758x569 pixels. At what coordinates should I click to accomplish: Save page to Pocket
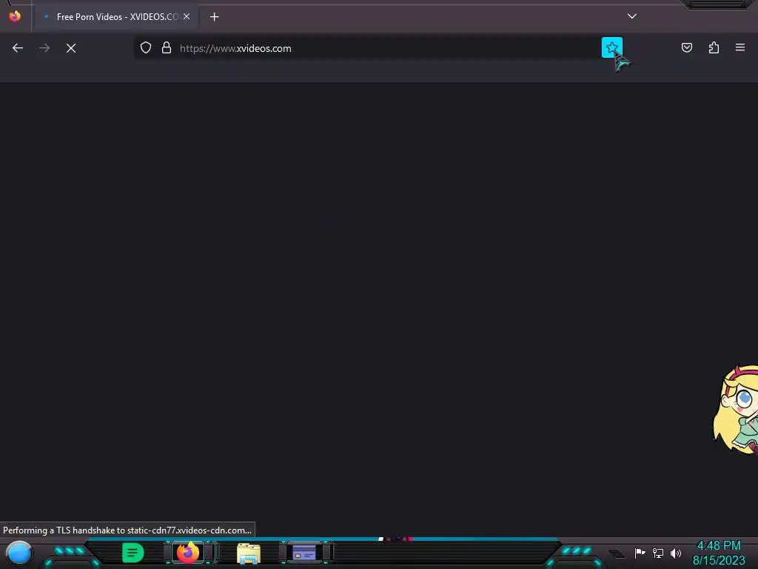click(687, 47)
